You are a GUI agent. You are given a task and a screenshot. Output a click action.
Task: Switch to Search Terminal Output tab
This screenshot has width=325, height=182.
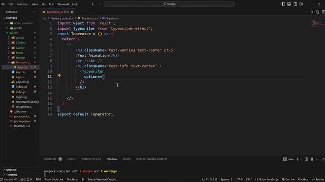pyautogui.click(x=151, y=159)
